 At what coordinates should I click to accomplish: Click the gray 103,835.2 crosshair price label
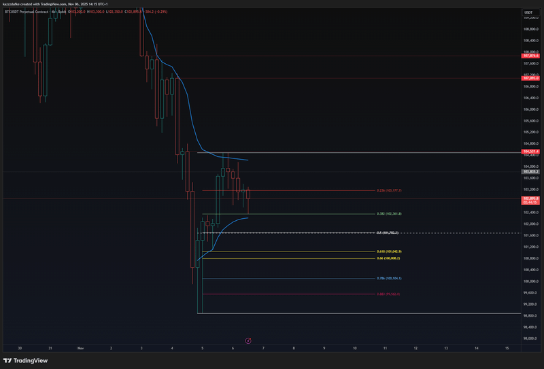point(531,171)
